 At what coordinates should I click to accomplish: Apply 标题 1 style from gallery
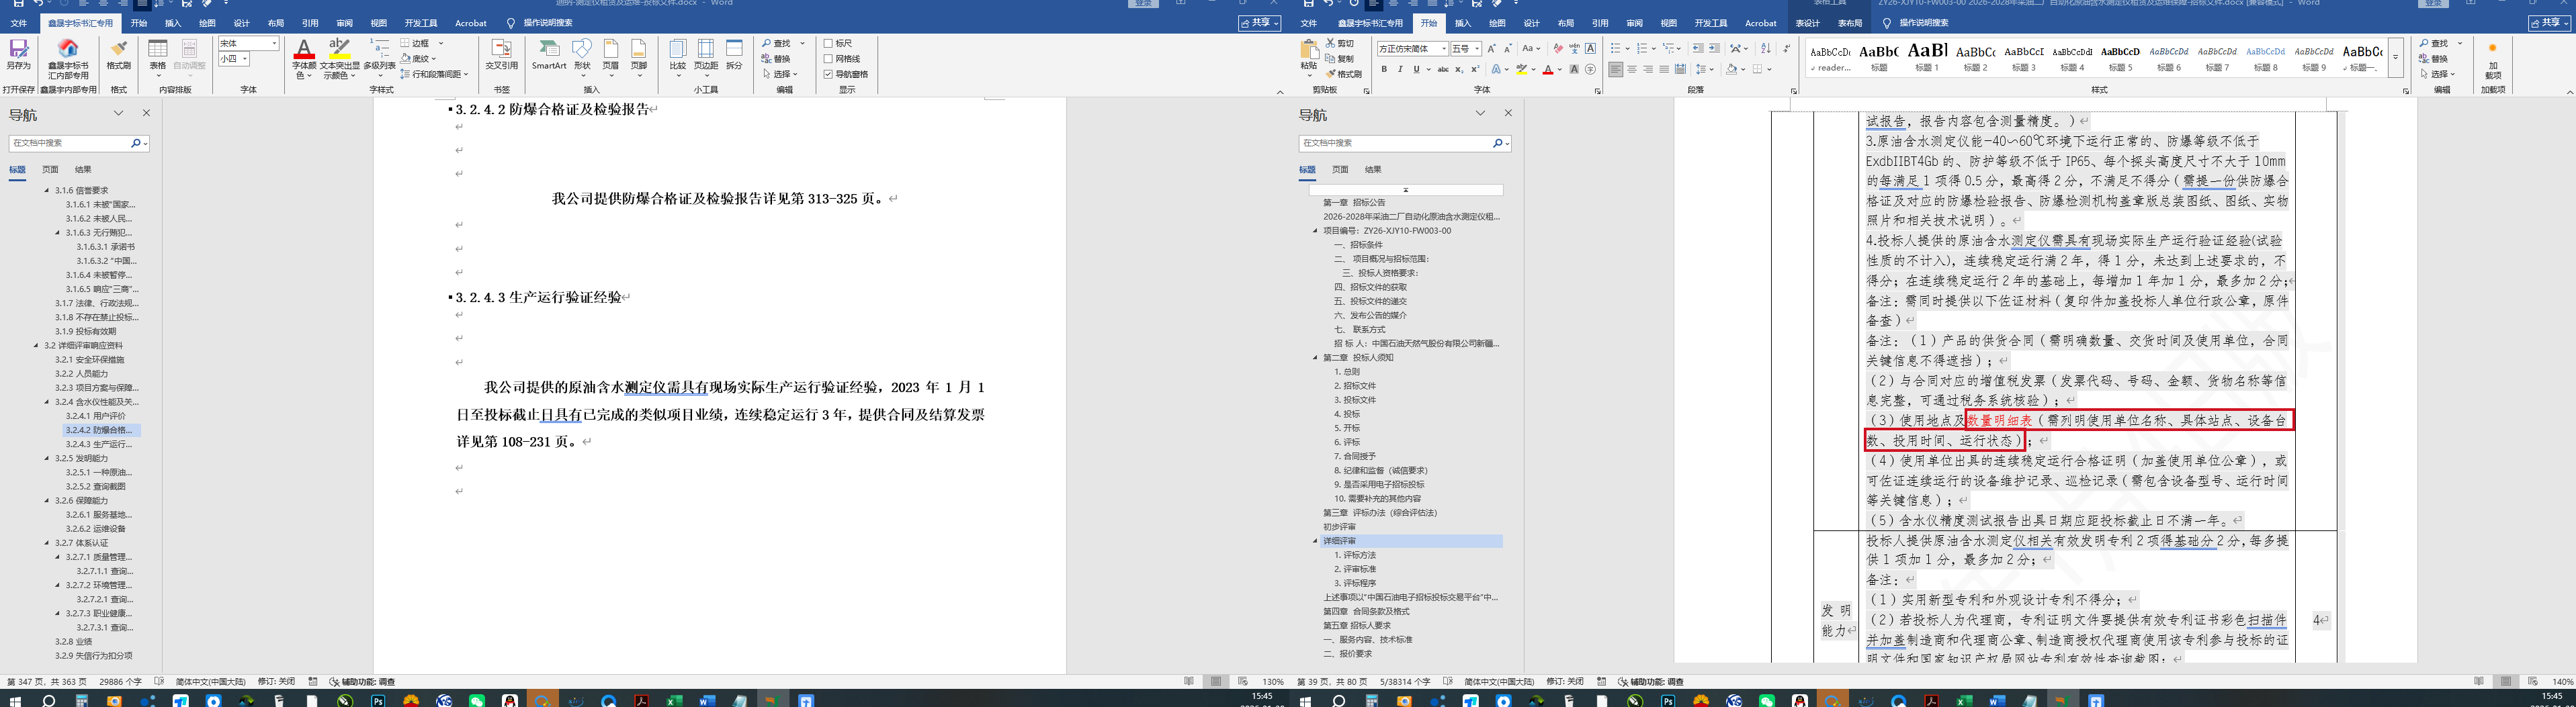point(1927,56)
